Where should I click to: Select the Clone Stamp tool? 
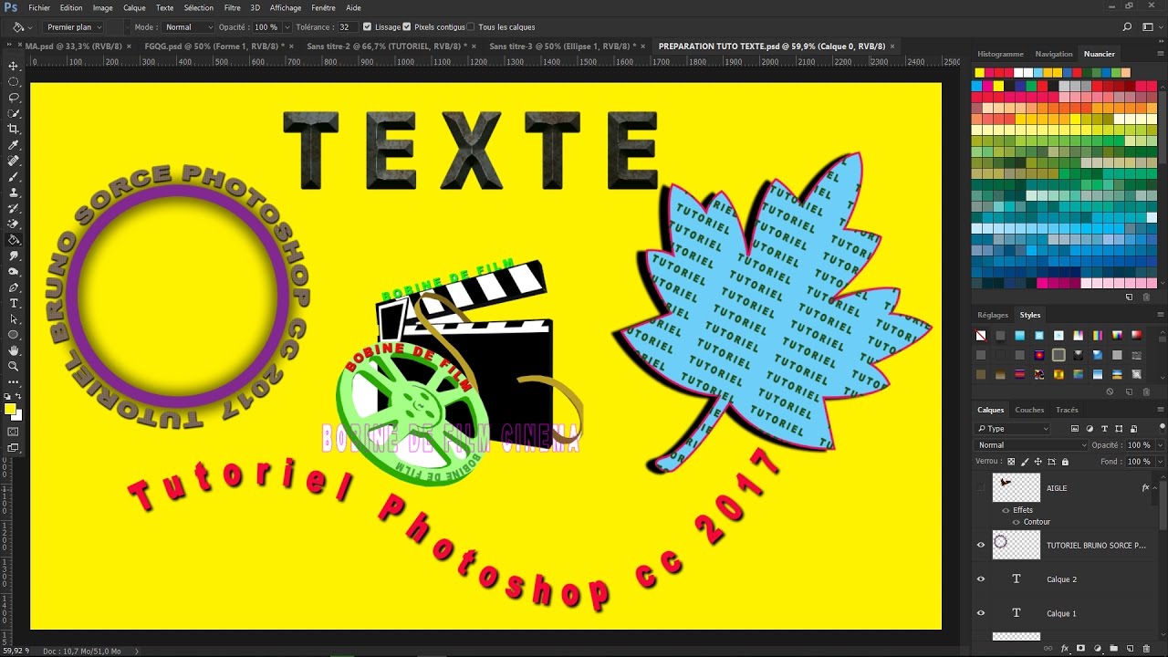pyautogui.click(x=14, y=193)
